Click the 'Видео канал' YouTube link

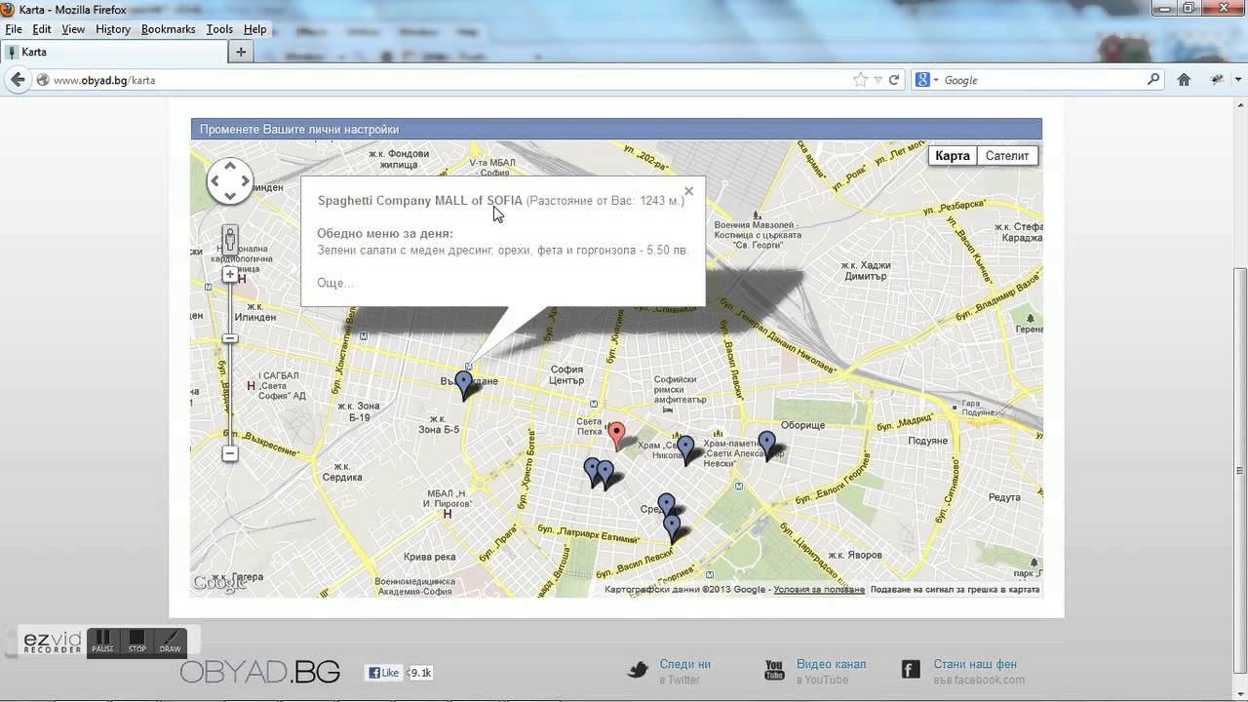pos(831,664)
